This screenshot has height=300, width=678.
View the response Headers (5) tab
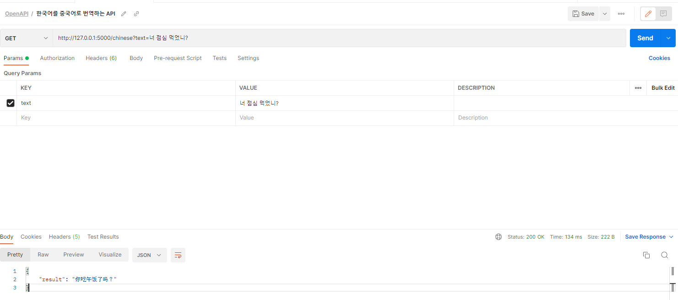tap(65, 237)
